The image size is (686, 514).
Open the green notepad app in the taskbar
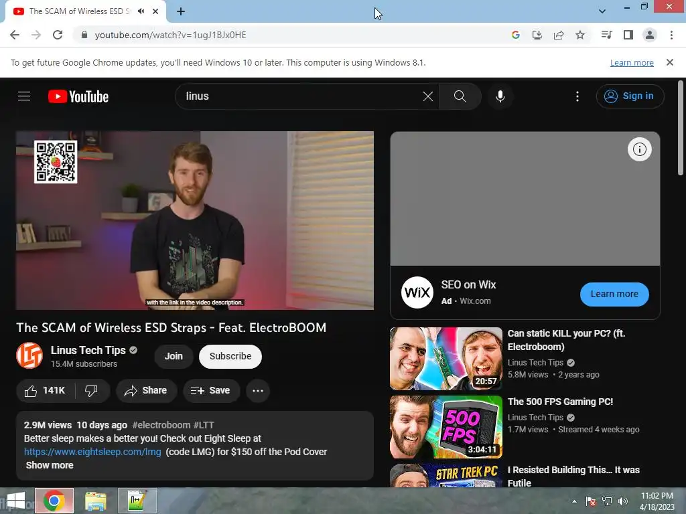click(137, 501)
